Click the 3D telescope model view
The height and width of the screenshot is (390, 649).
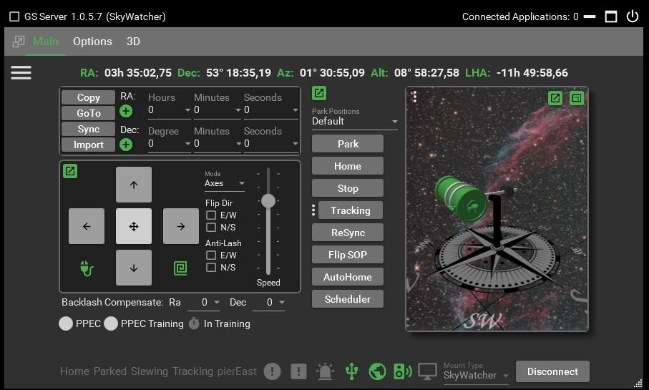click(497, 209)
